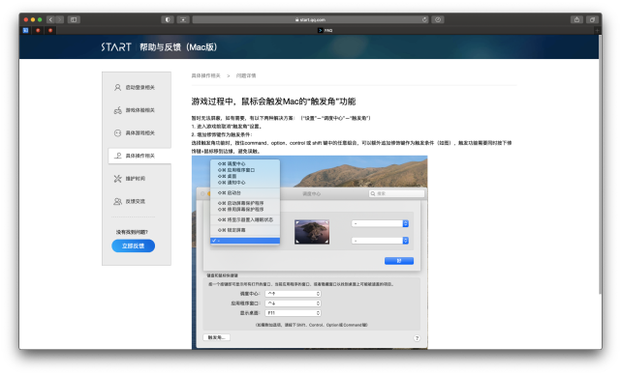
Task: Open the first blue pinned tab
Action: pyautogui.click(x=26, y=30)
